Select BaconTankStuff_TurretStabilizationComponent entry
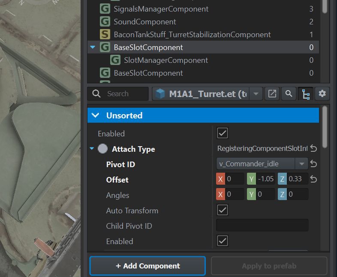Image resolution: width=337 pixels, height=277 pixels. 192,35
